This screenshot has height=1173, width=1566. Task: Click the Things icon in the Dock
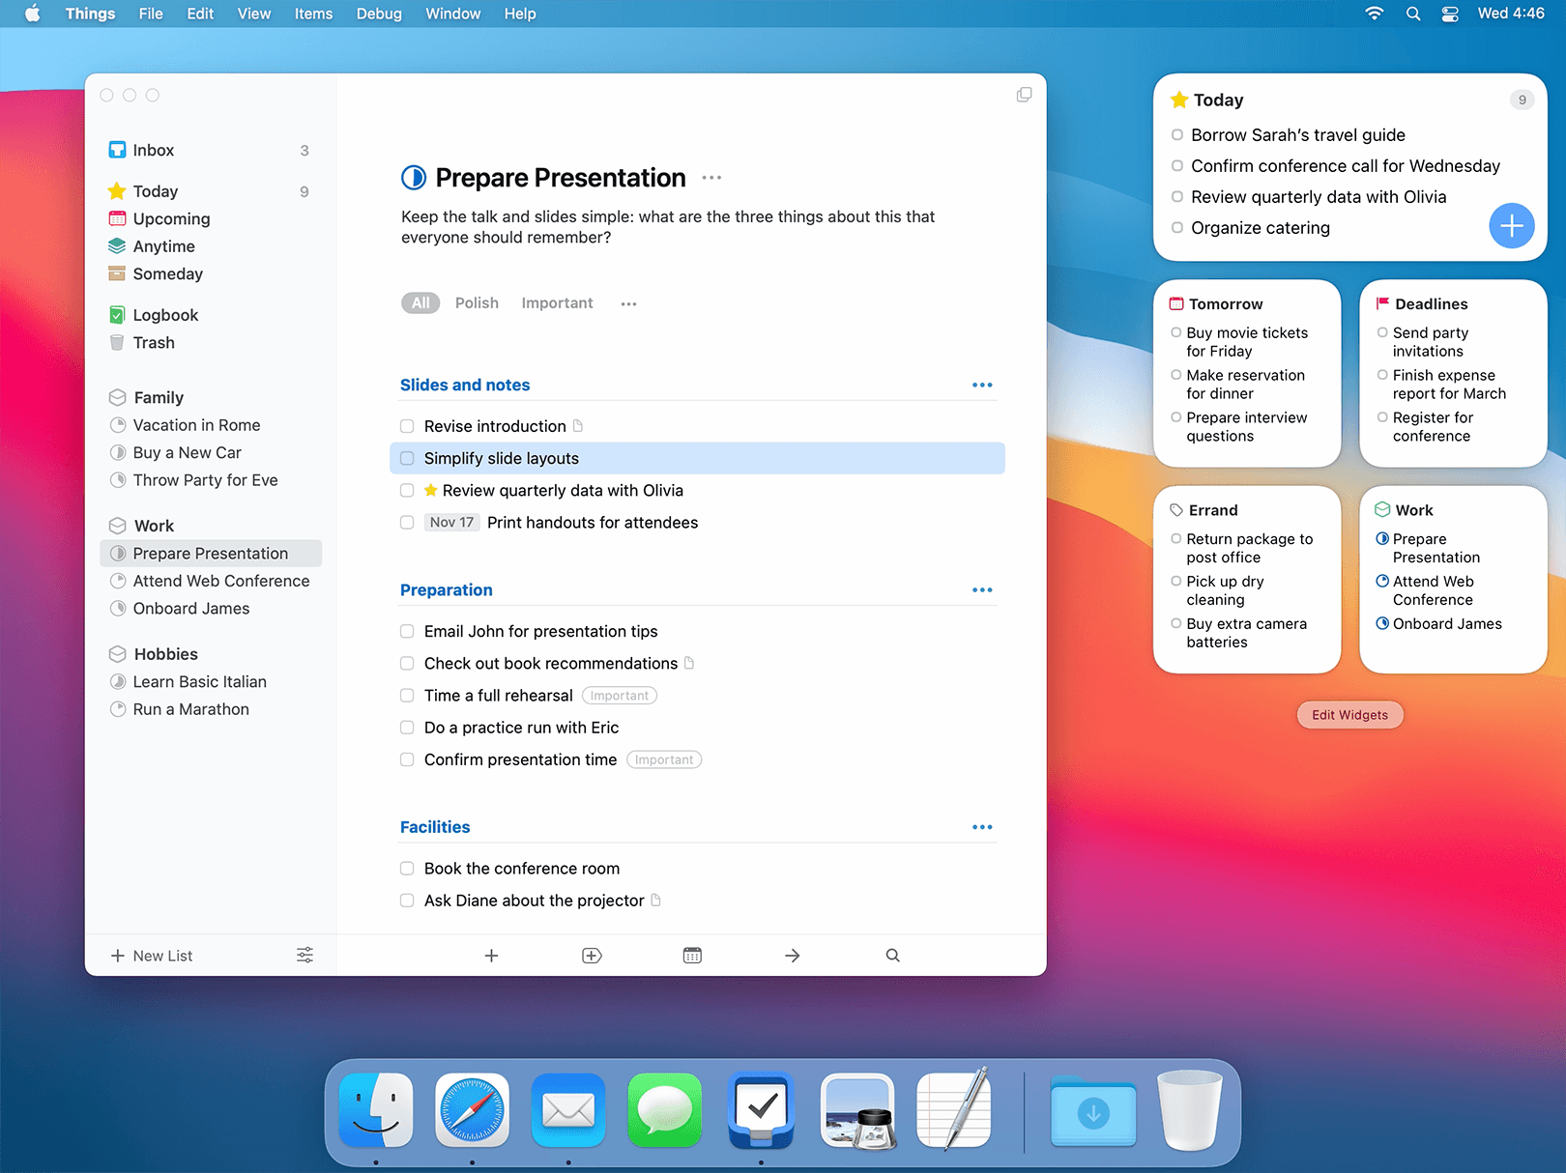[761, 1110]
